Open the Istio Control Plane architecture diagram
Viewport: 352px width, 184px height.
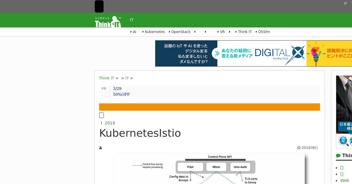click(209, 169)
